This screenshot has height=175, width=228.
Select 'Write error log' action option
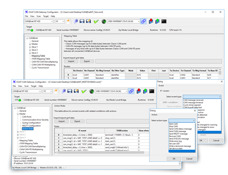175,141
